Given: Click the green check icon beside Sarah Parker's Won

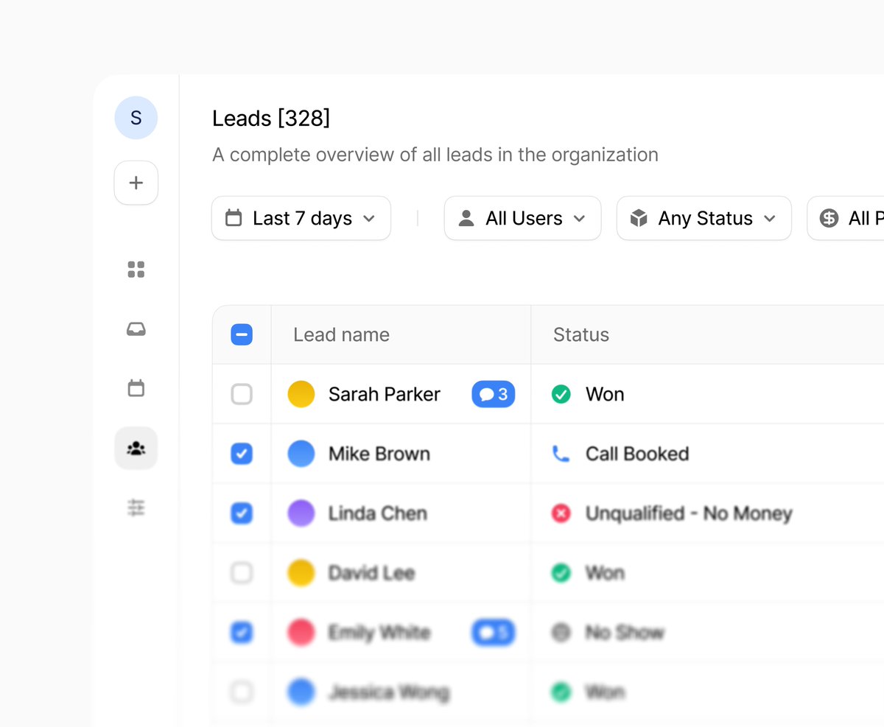Looking at the screenshot, I should pos(561,394).
